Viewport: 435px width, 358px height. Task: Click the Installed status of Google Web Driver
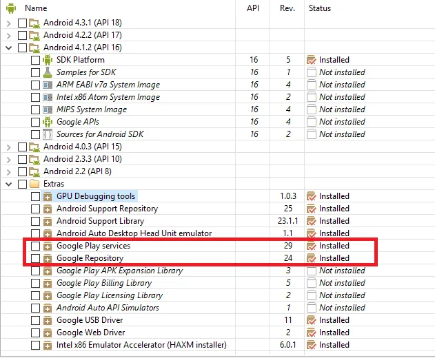point(334,333)
